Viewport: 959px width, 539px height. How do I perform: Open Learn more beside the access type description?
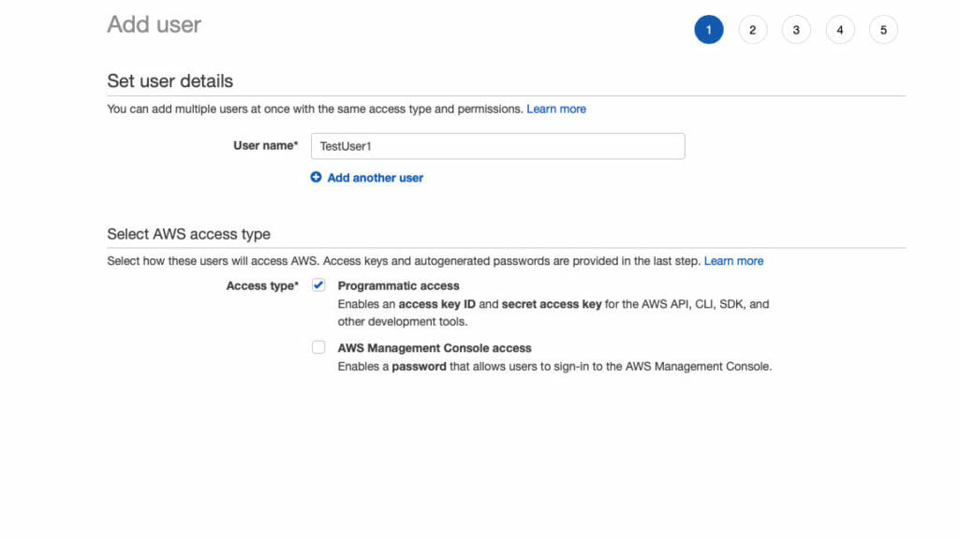coord(734,260)
